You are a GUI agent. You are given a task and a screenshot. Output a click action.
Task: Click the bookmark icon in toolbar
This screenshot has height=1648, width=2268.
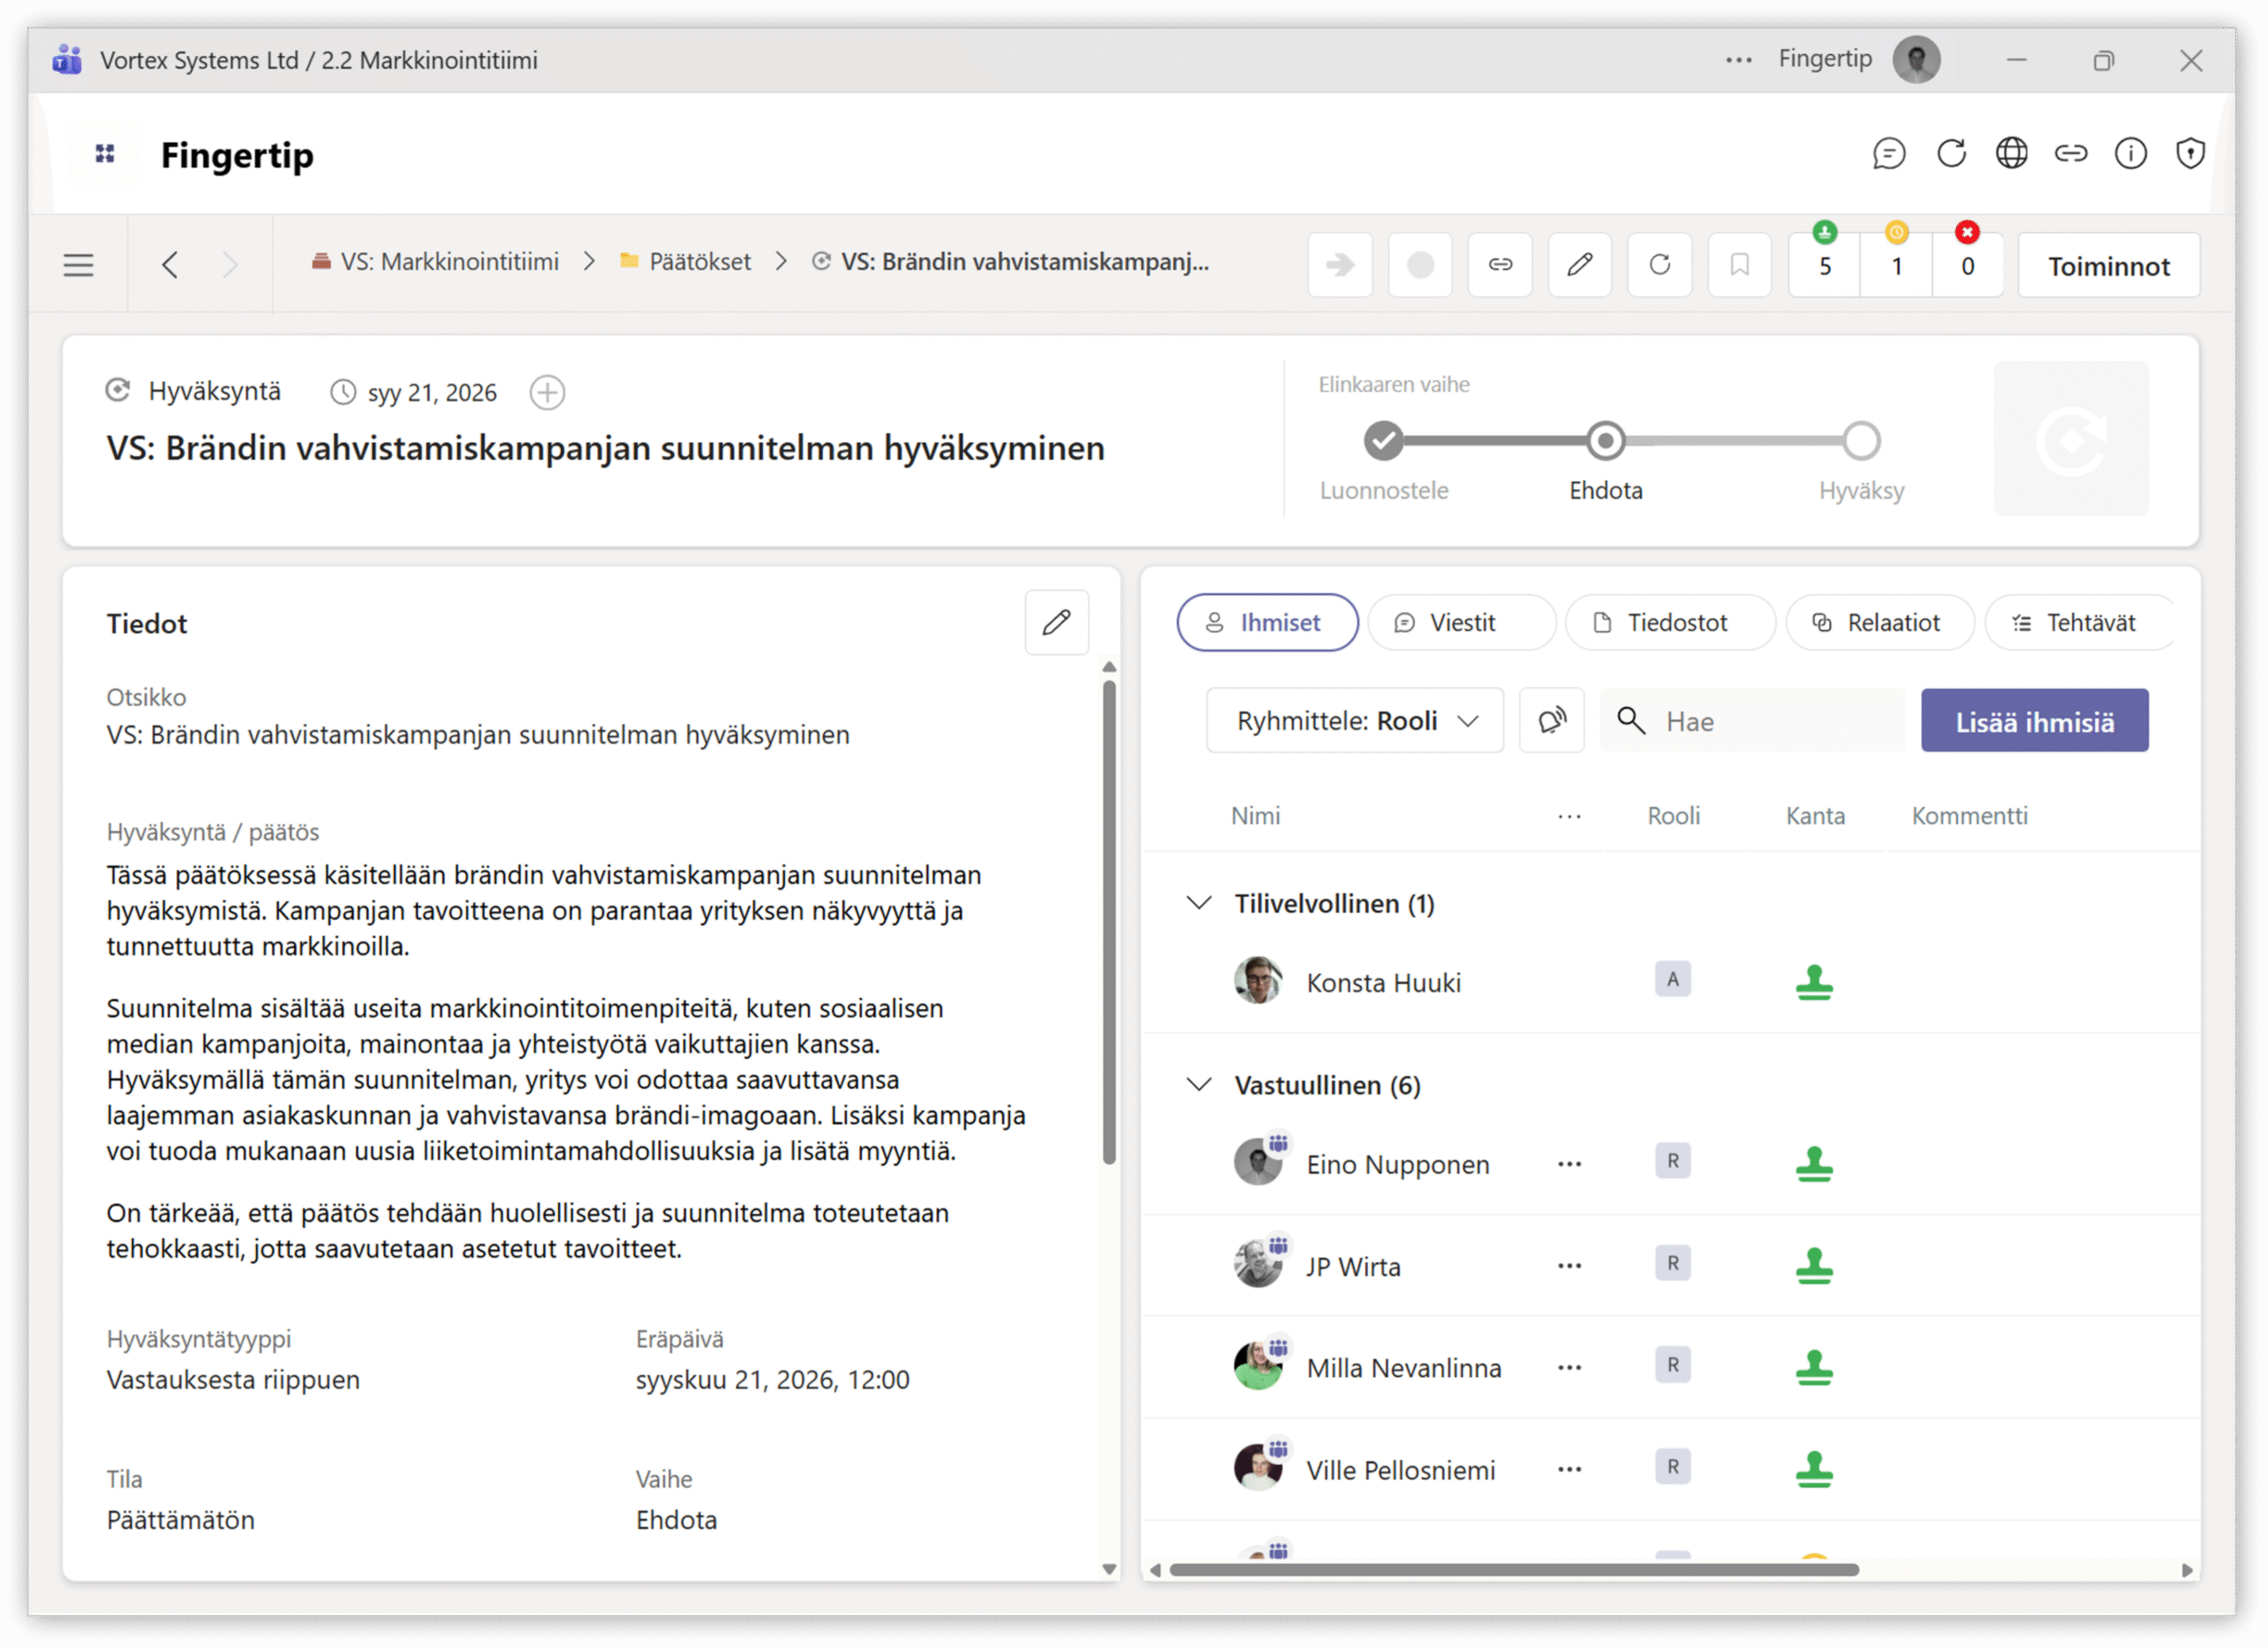click(1739, 265)
